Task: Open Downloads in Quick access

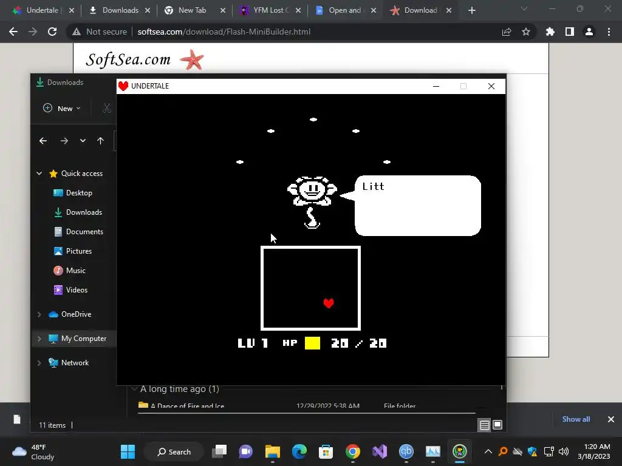Action: click(x=78, y=212)
